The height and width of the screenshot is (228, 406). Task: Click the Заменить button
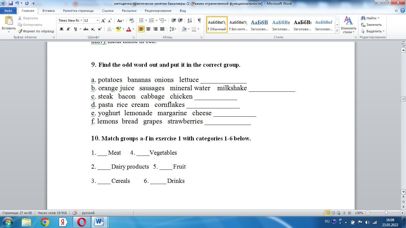point(371,25)
